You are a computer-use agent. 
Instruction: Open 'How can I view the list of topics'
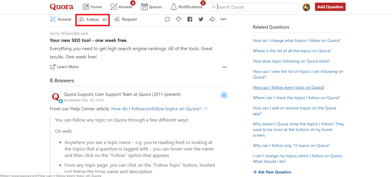[x=298, y=74]
